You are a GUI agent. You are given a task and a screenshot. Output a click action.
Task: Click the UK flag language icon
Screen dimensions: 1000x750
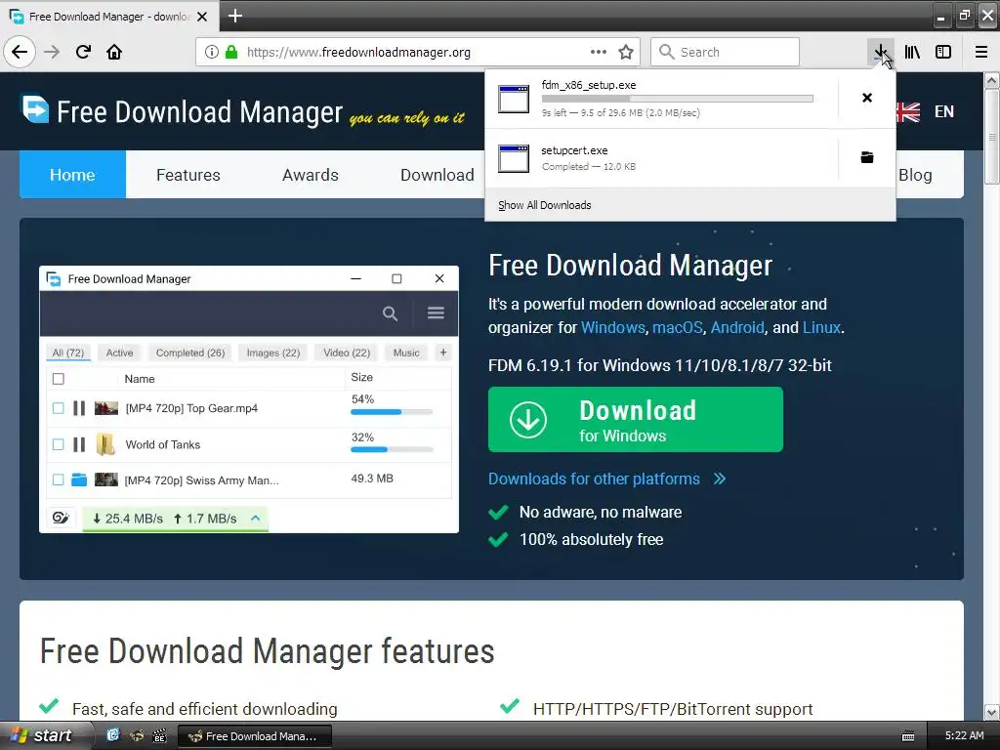908,111
